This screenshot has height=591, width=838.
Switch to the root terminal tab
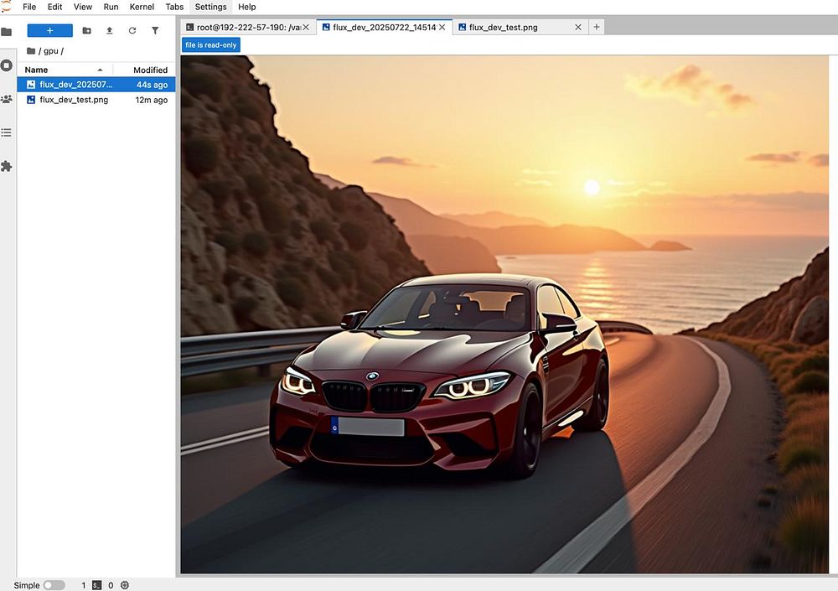(242, 27)
